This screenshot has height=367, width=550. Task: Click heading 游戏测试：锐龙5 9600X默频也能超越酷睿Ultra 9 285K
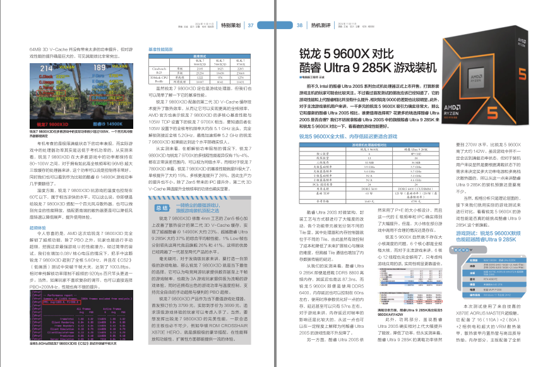click(x=488, y=236)
